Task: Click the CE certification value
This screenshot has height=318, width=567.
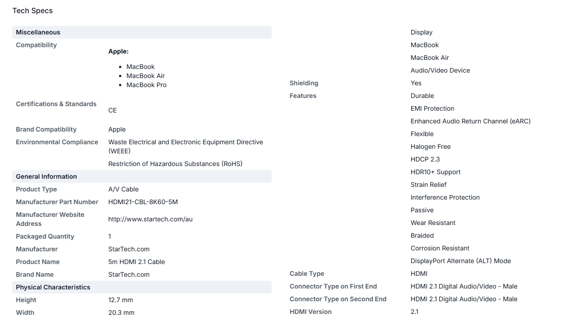Action: 112,110
